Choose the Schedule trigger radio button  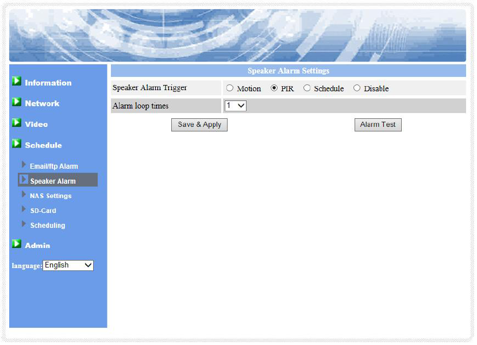[307, 88]
